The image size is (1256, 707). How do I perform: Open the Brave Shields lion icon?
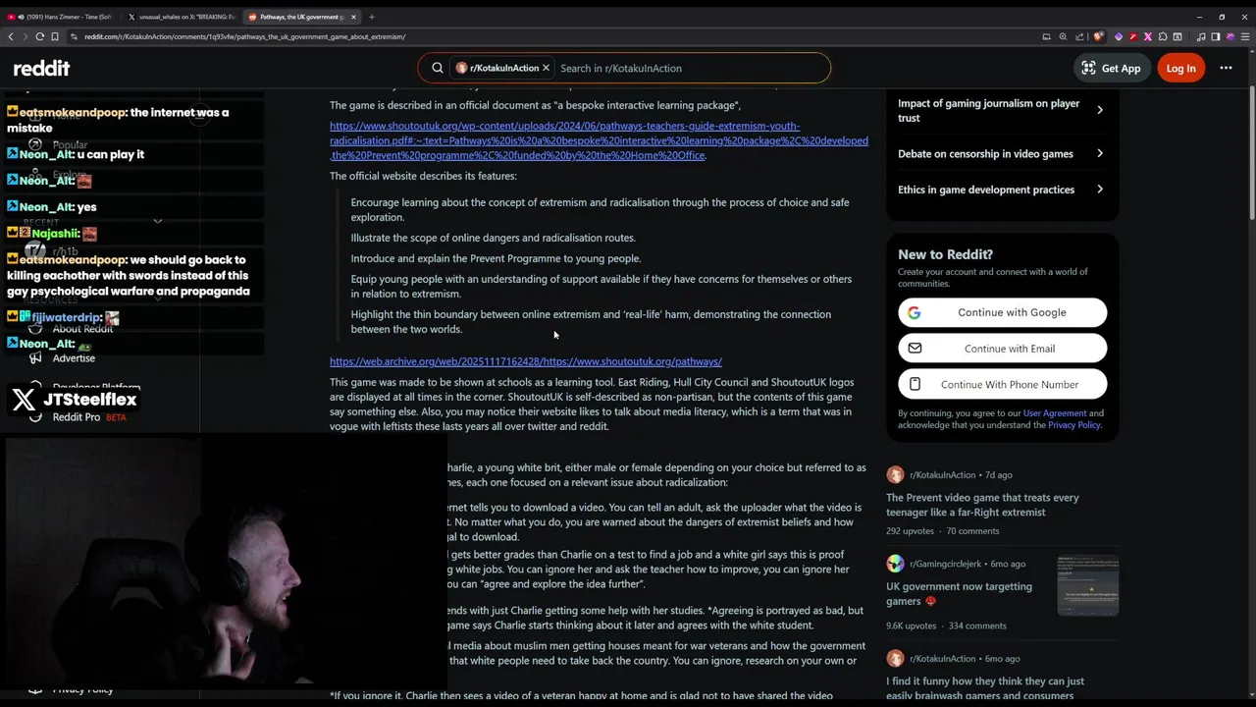1099,36
